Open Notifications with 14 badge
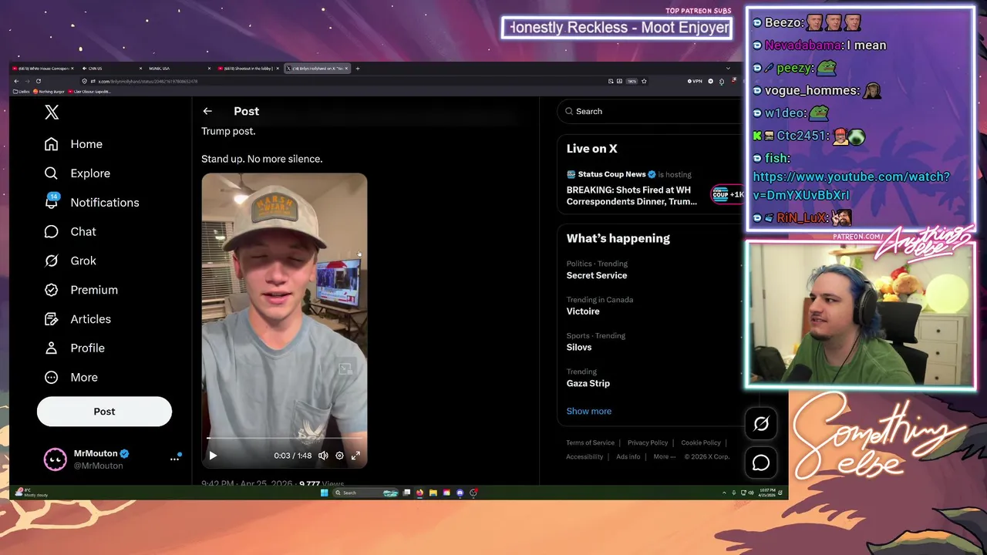This screenshot has width=987, height=555. point(92,203)
